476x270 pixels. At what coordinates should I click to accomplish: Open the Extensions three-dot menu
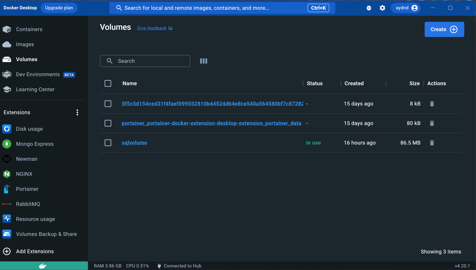(77, 112)
